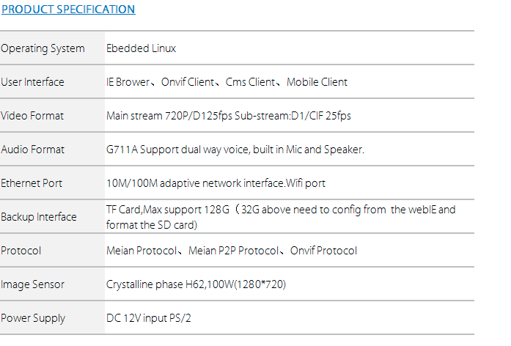
Task: Click the Image Sensor row label
Action: [x=32, y=284]
